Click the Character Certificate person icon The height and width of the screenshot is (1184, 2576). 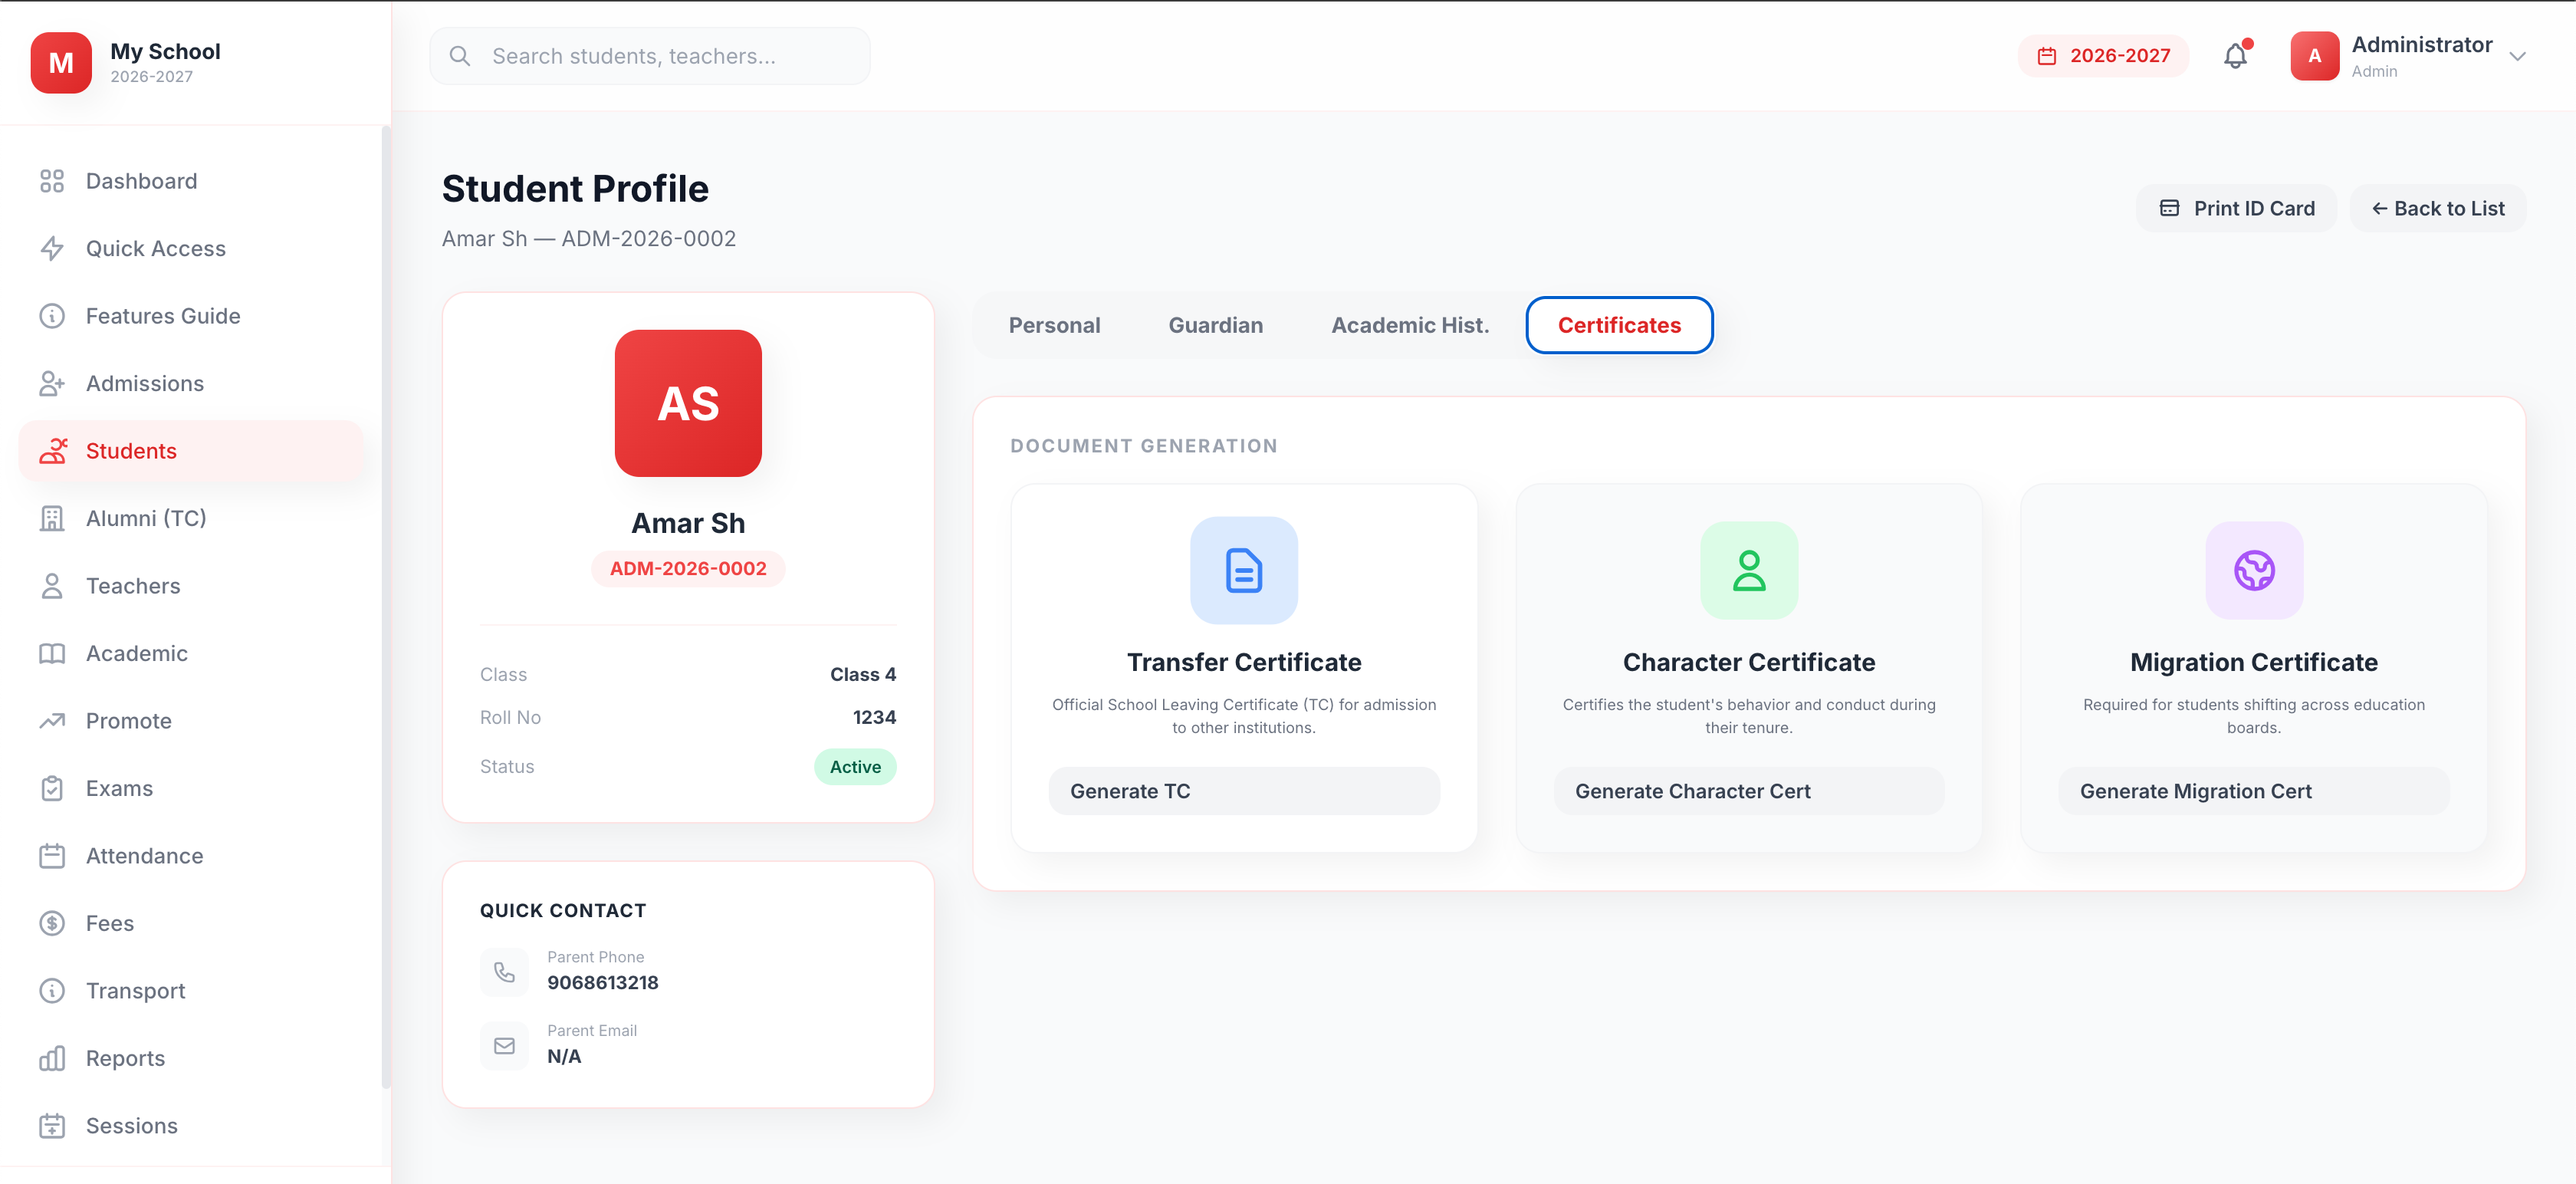click(1748, 570)
